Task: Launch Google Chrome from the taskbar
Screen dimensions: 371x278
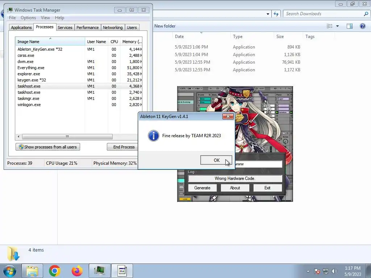Action: pos(54,271)
